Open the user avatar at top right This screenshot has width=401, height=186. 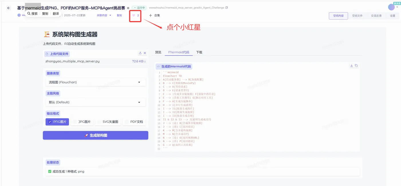point(391,7)
